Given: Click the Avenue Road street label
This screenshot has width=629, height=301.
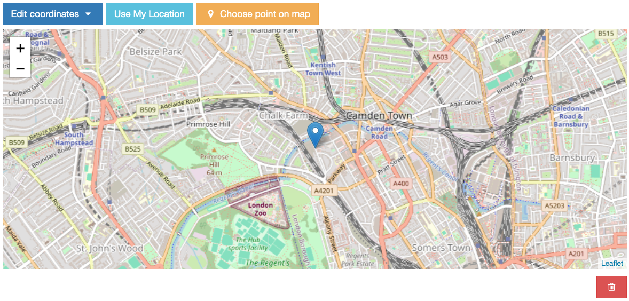Looking at the screenshot, I should [x=161, y=175].
